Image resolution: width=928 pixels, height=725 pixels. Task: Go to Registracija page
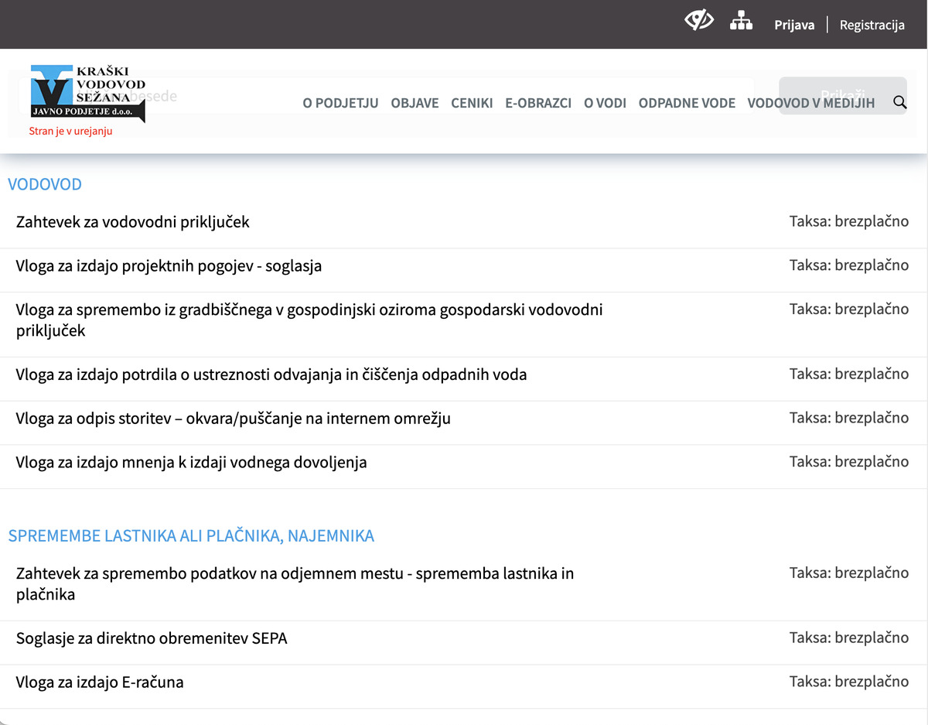(x=872, y=25)
